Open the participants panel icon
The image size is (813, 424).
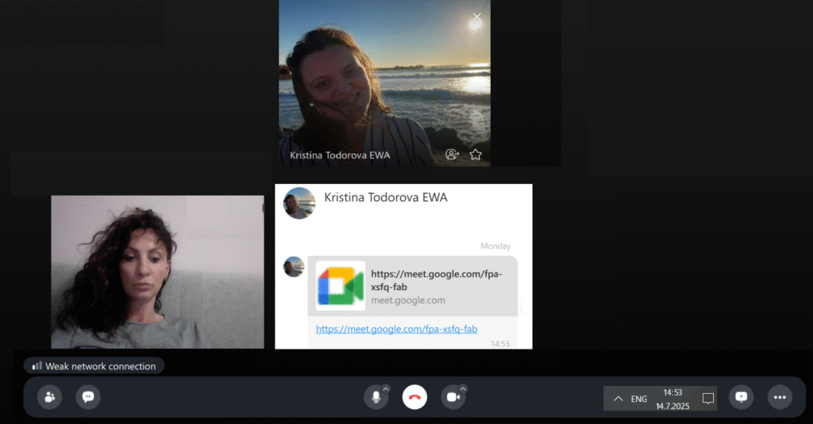click(50, 397)
